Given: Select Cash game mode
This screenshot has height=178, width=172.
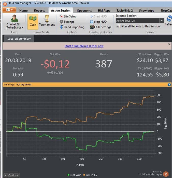Looking at the screenshot, I should [33, 22].
